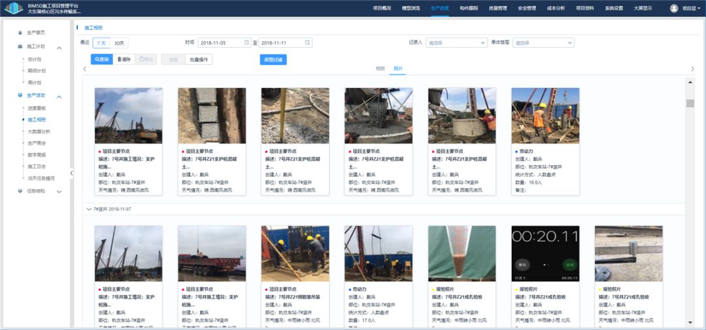Image resolution: width=706 pixels, height=330 pixels.
Task: Open 项目概况 in top navigation
Action: tap(382, 8)
